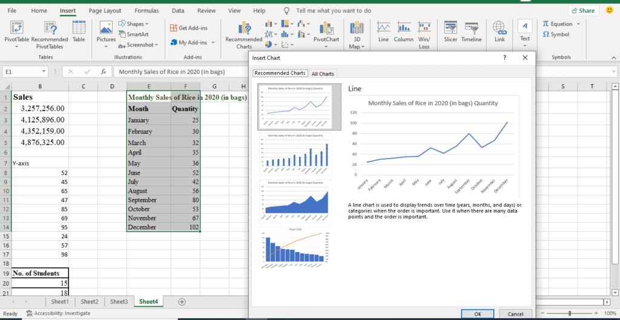Click the smiley feedback icon
This screenshot has width=620, height=320.
coord(609,10)
